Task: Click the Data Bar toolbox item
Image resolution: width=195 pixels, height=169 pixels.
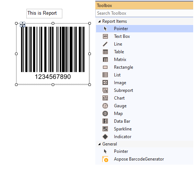Action: coord(144,121)
